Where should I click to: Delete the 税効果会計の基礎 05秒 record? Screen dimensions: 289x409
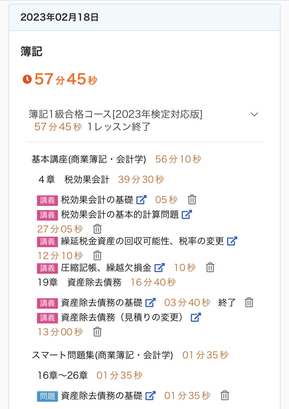(x=192, y=199)
